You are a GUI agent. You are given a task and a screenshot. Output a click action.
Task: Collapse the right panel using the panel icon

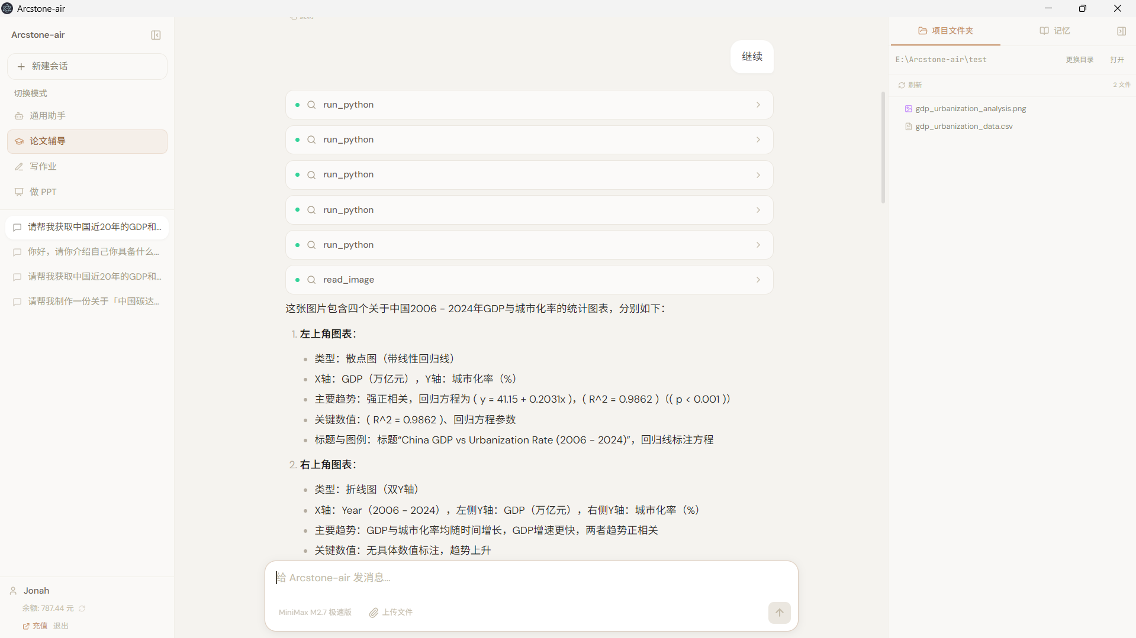1121,31
